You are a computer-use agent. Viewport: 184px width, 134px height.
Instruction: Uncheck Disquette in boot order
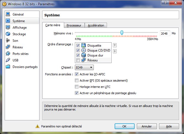[78, 45]
